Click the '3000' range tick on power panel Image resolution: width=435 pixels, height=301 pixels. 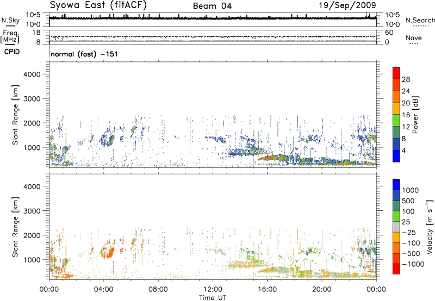click(32, 99)
